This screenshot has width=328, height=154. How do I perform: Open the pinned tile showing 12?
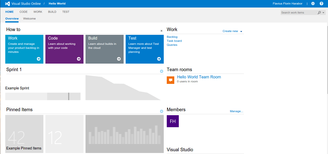64,134
